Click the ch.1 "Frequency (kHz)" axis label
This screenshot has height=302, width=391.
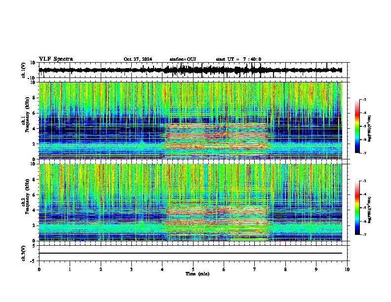pos(27,115)
